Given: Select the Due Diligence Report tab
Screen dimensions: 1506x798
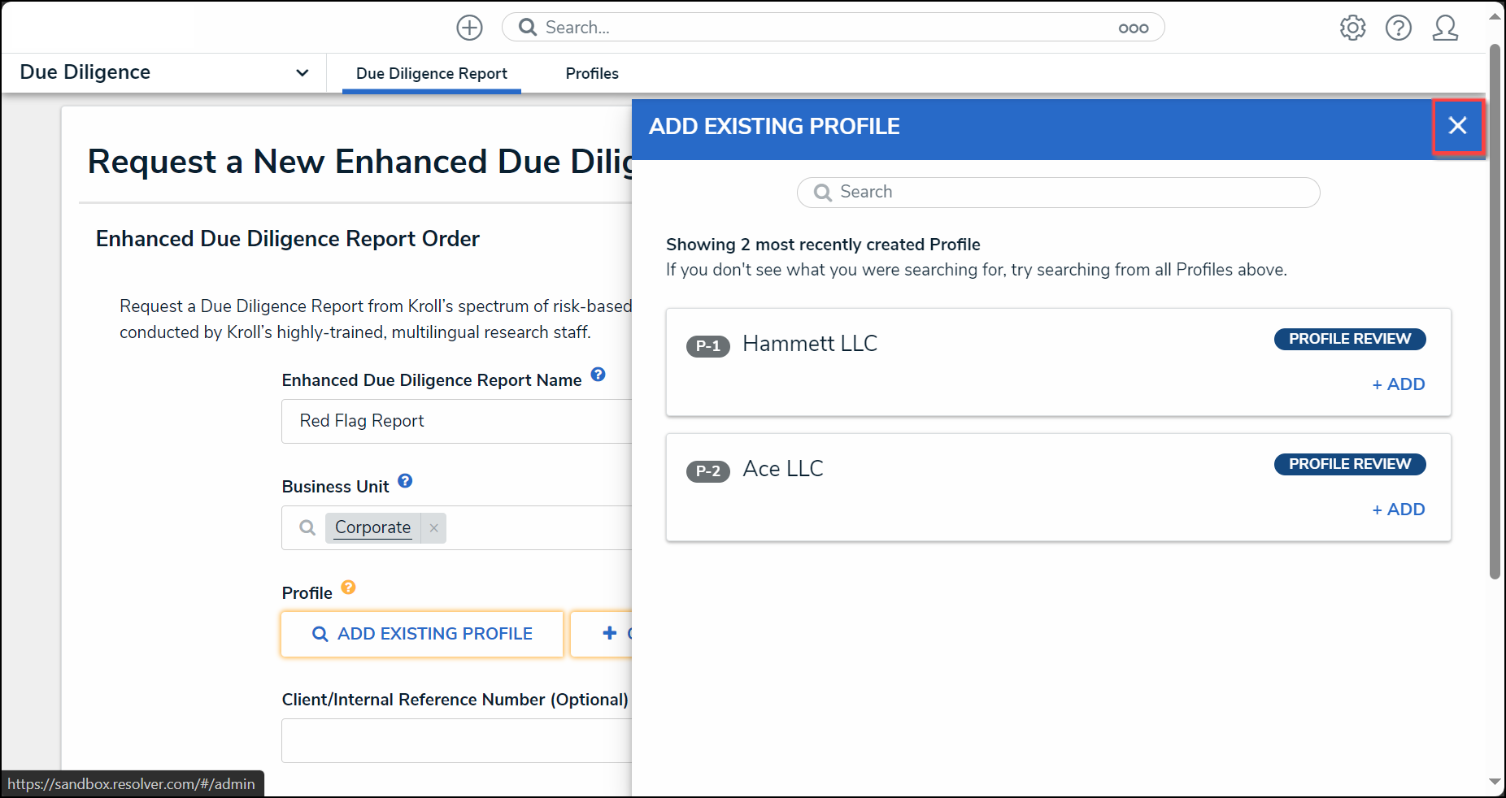Looking at the screenshot, I should [x=432, y=74].
